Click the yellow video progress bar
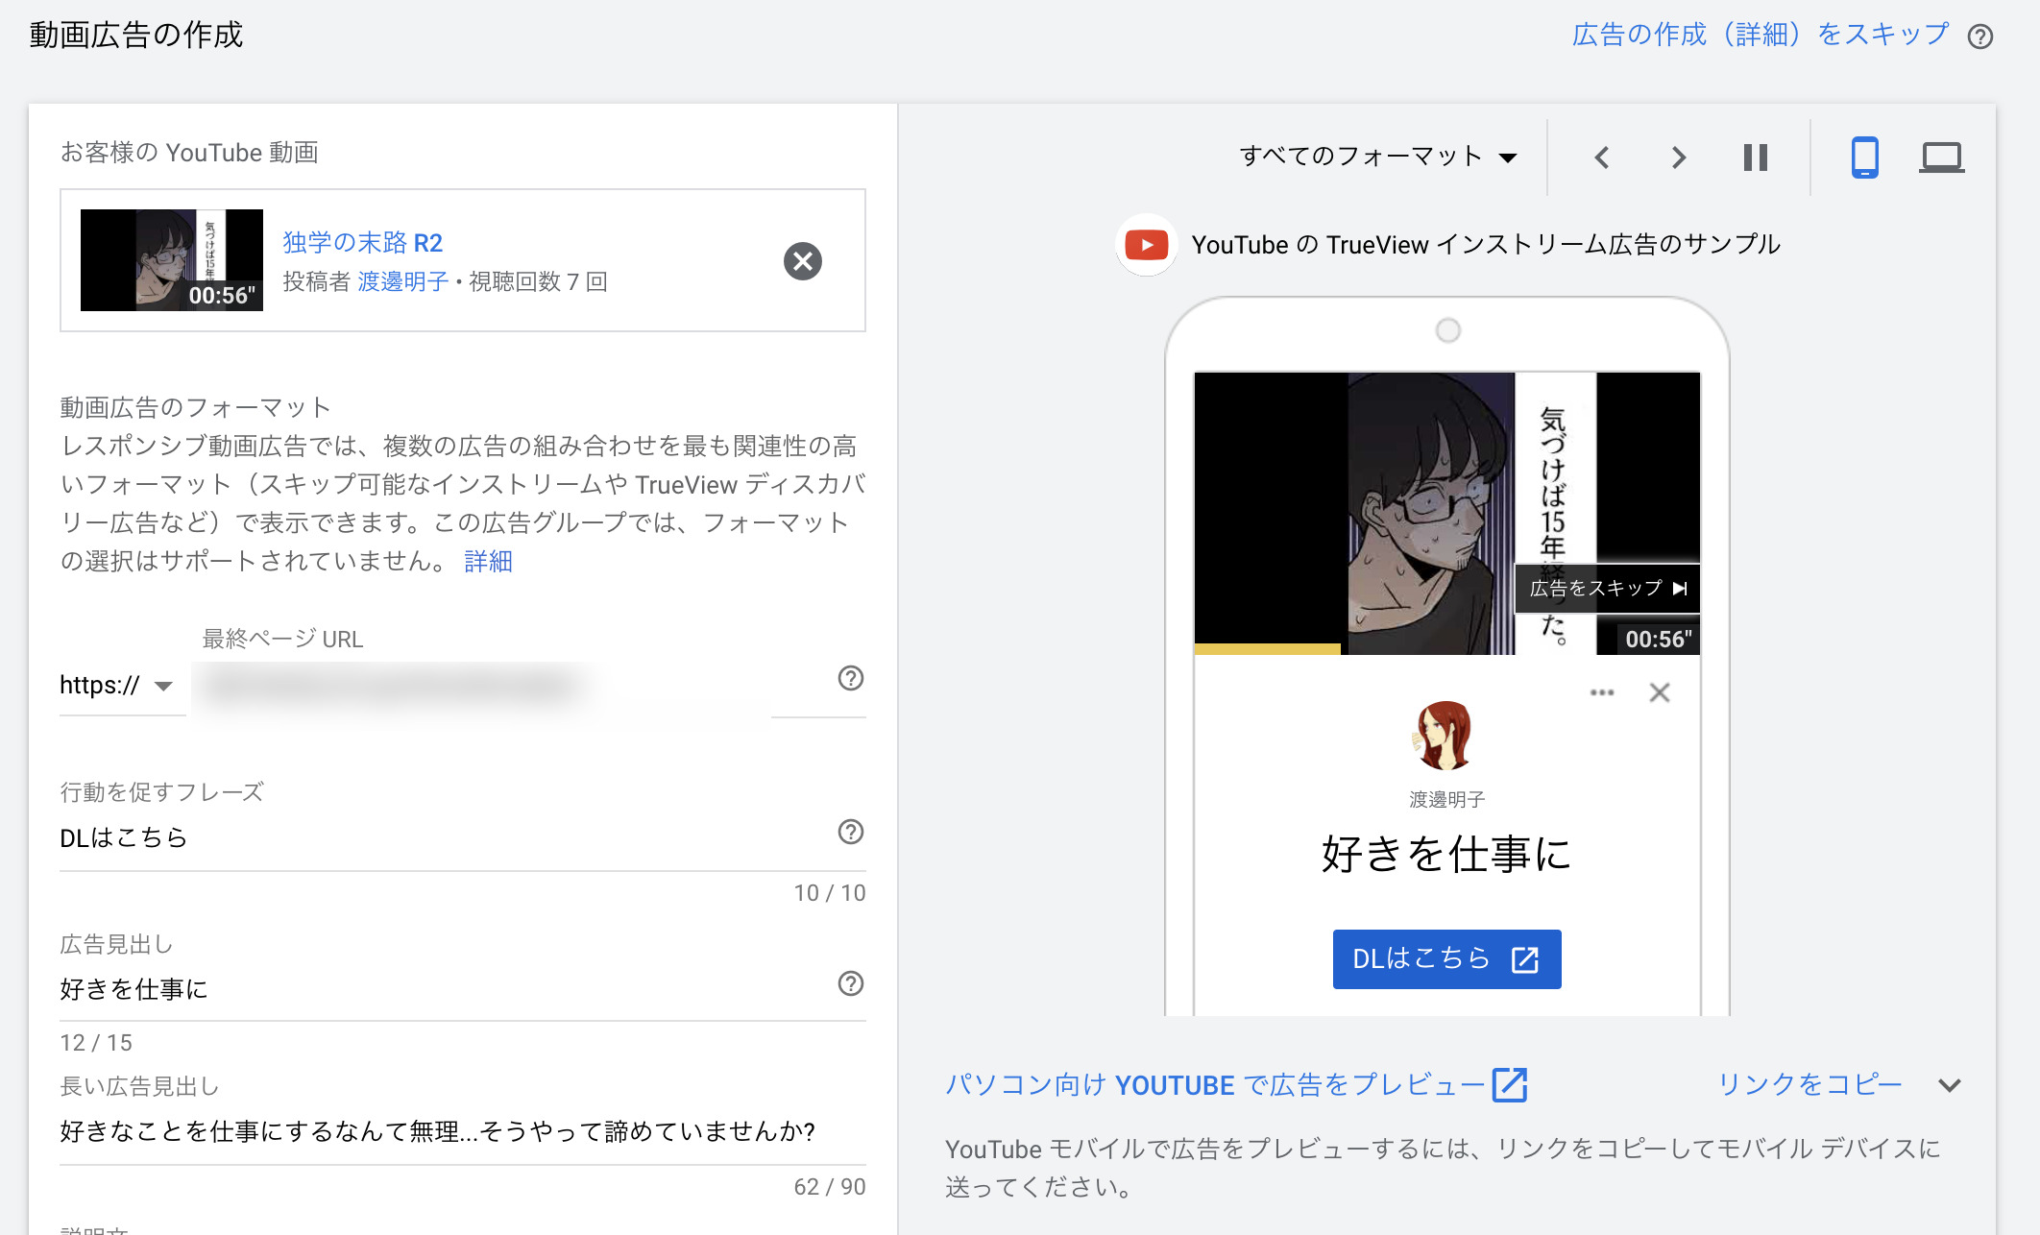Screen dimensions: 2040x1235 [1268, 649]
